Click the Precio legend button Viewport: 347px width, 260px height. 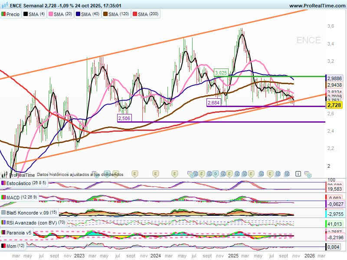tap(11, 14)
